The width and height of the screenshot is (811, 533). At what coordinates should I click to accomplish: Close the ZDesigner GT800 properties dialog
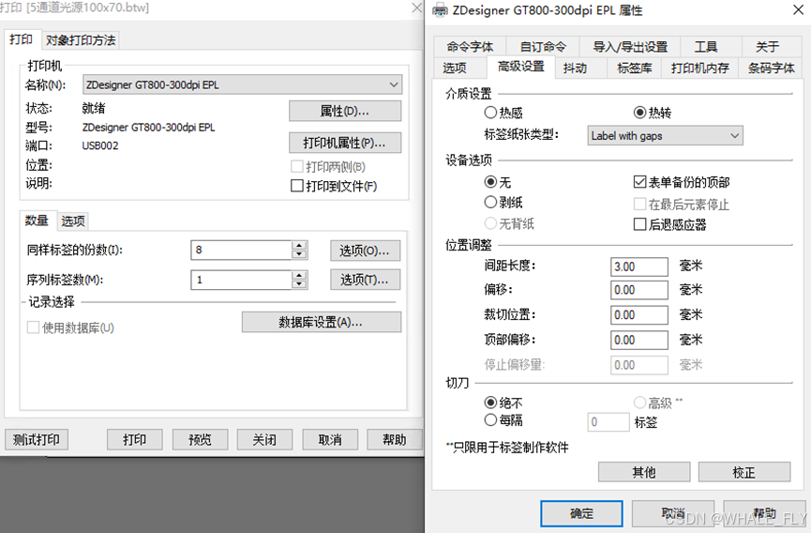click(x=798, y=9)
